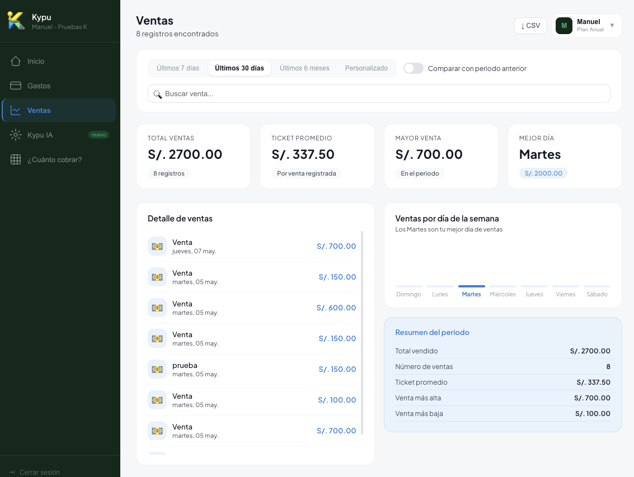The width and height of the screenshot is (634, 477).
Task: Click the Total Ventas S/. 2700.00 card
Action: tap(193, 156)
